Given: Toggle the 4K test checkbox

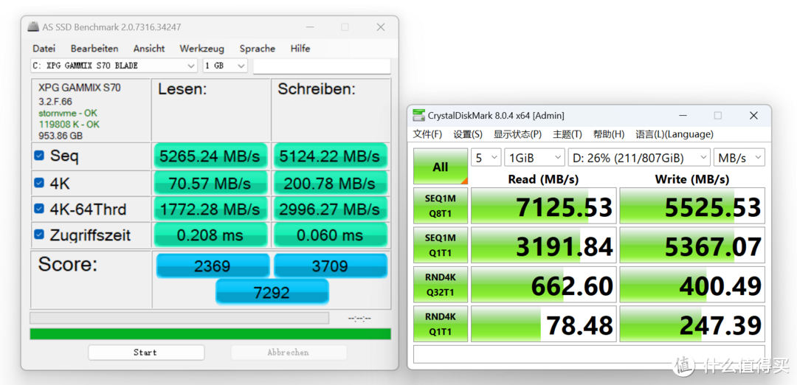Looking at the screenshot, I should pyautogui.click(x=39, y=182).
